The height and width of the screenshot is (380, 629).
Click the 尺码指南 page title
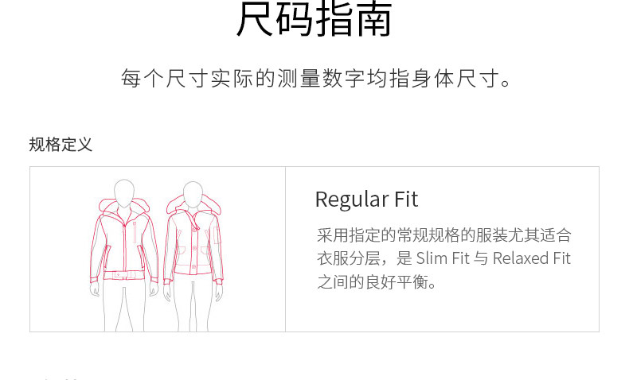[314, 19]
